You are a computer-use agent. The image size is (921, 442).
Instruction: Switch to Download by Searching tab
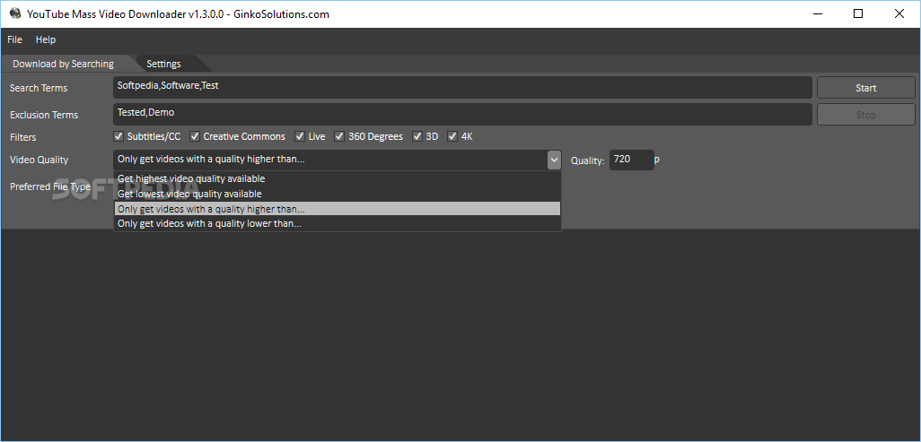point(64,64)
